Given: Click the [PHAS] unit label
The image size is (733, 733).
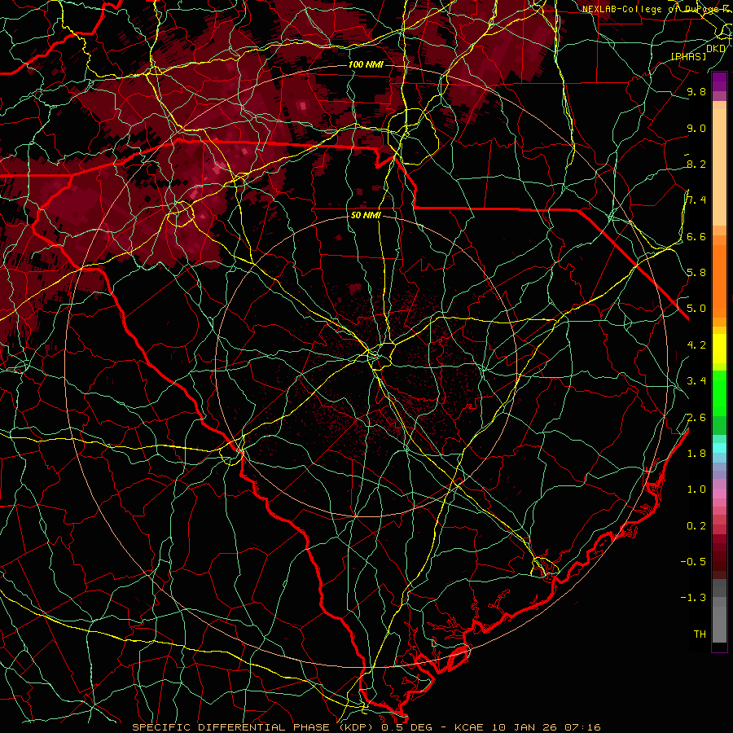Looking at the screenshot, I should coord(688,57).
